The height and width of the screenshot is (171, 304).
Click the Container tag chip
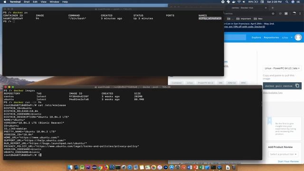point(177,83)
